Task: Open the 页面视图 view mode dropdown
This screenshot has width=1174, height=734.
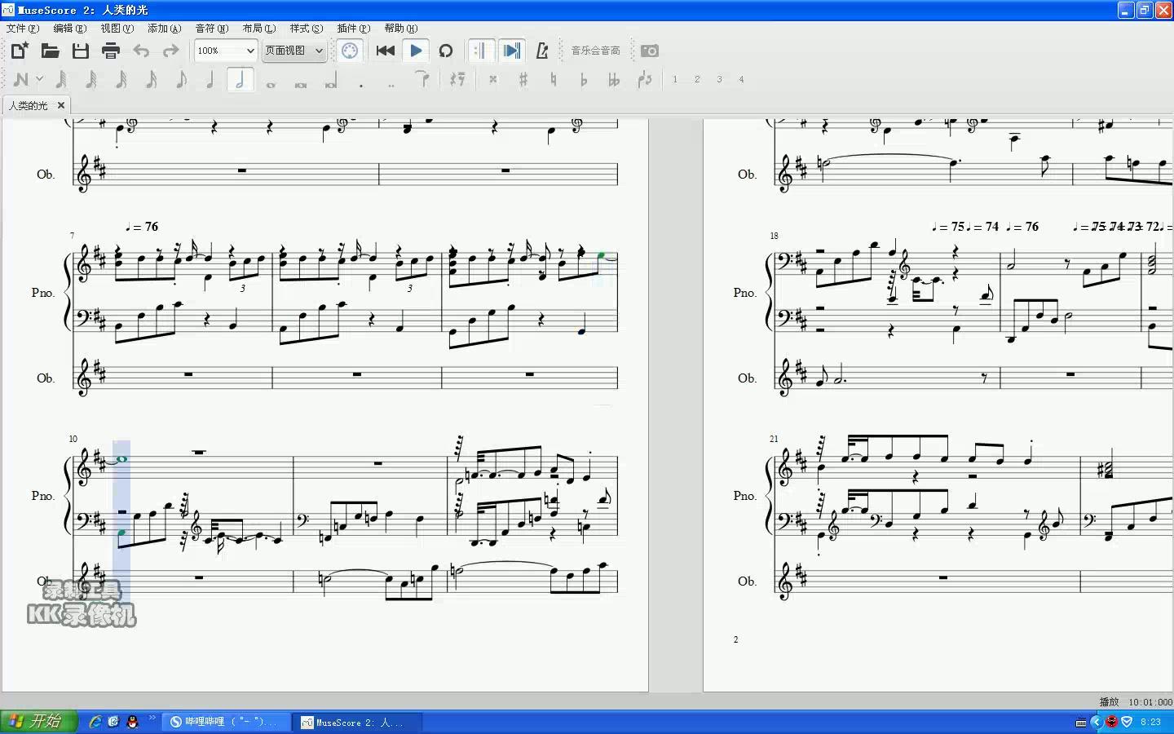Action: click(x=294, y=51)
